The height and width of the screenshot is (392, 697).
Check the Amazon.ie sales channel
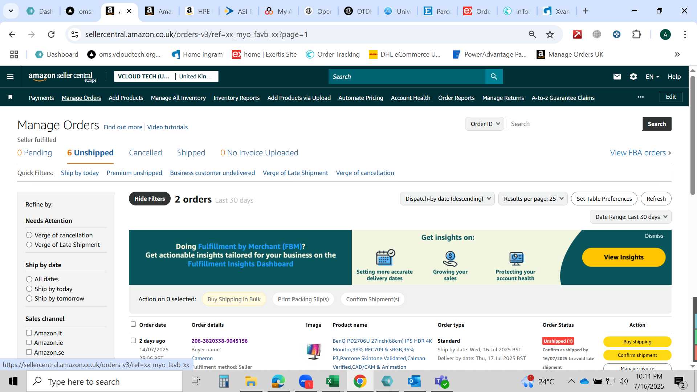[29, 342]
